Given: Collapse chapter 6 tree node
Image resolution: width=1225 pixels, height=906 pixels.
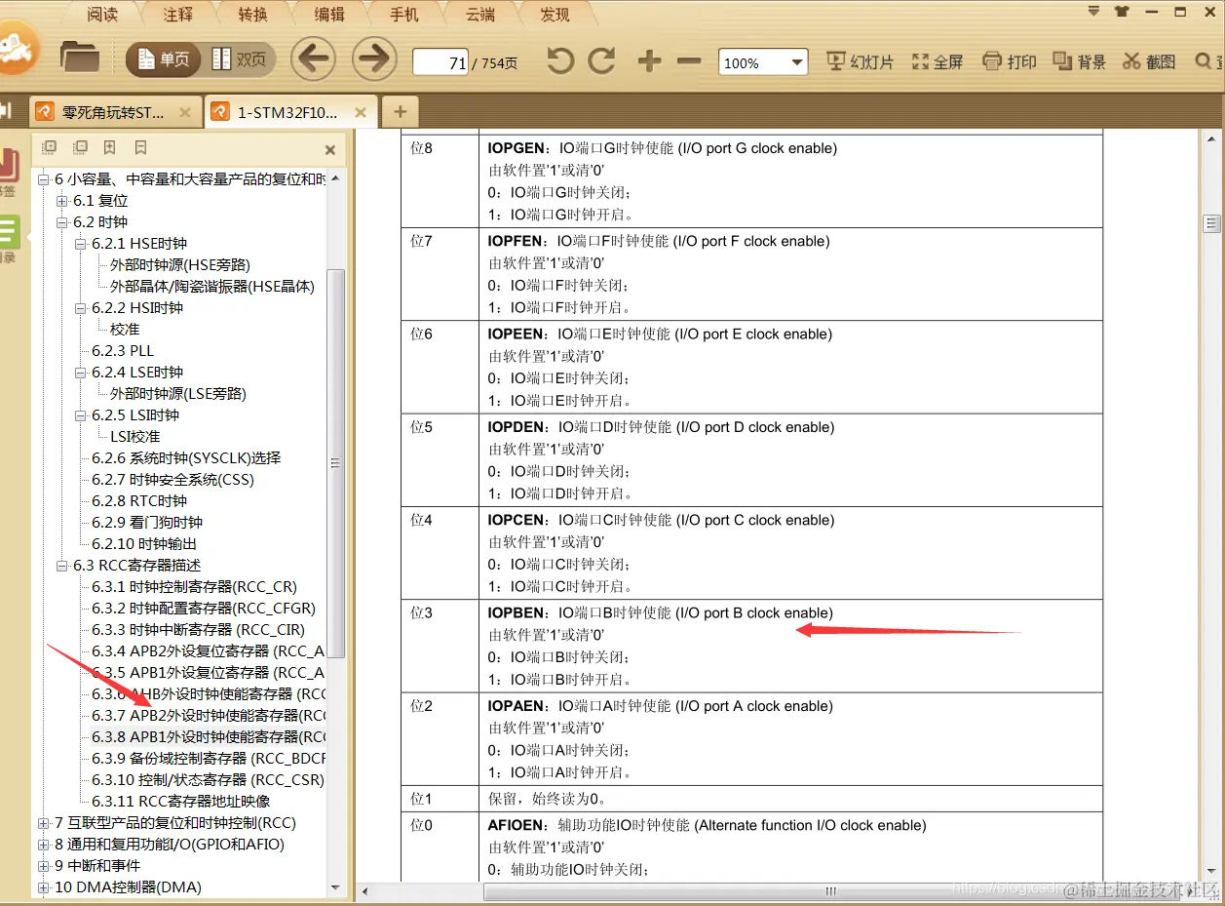Looking at the screenshot, I should [43, 179].
